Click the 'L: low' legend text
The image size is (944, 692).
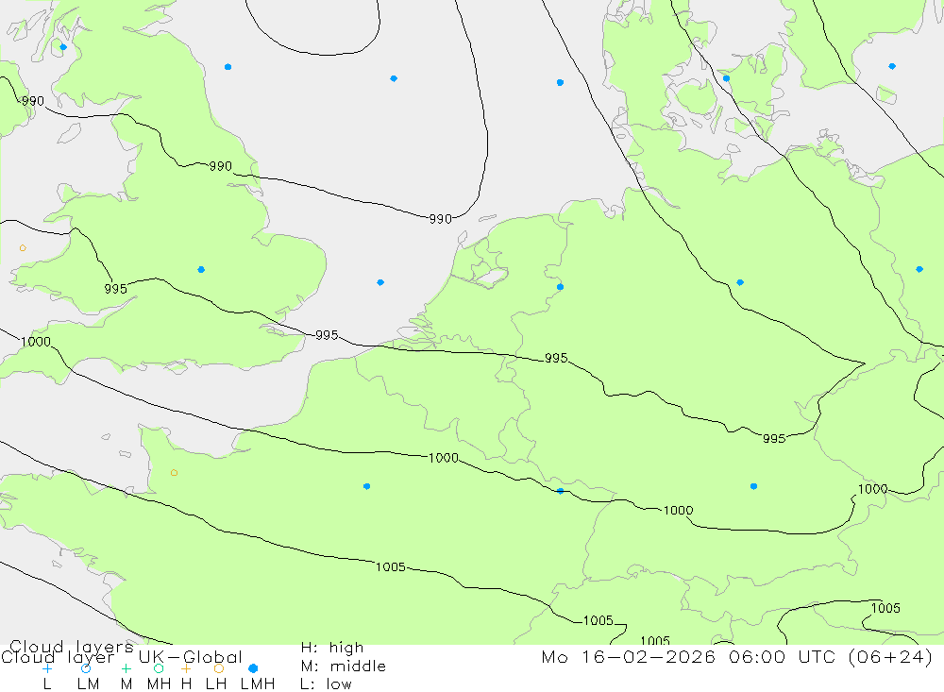pos(326,684)
